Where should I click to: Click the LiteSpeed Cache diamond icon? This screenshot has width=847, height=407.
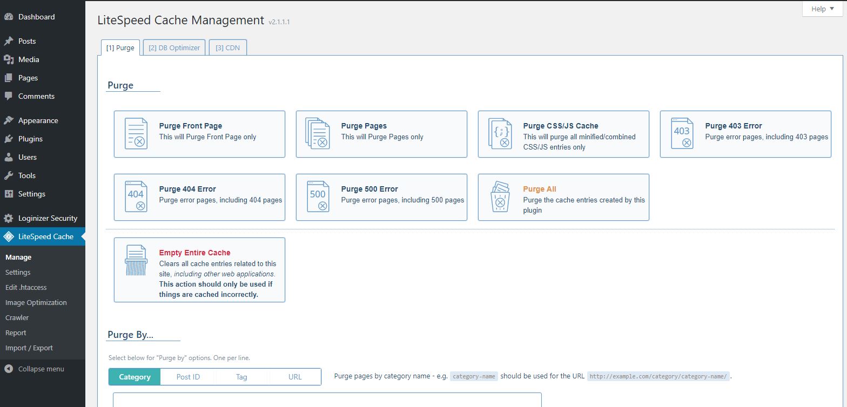pyautogui.click(x=9, y=236)
